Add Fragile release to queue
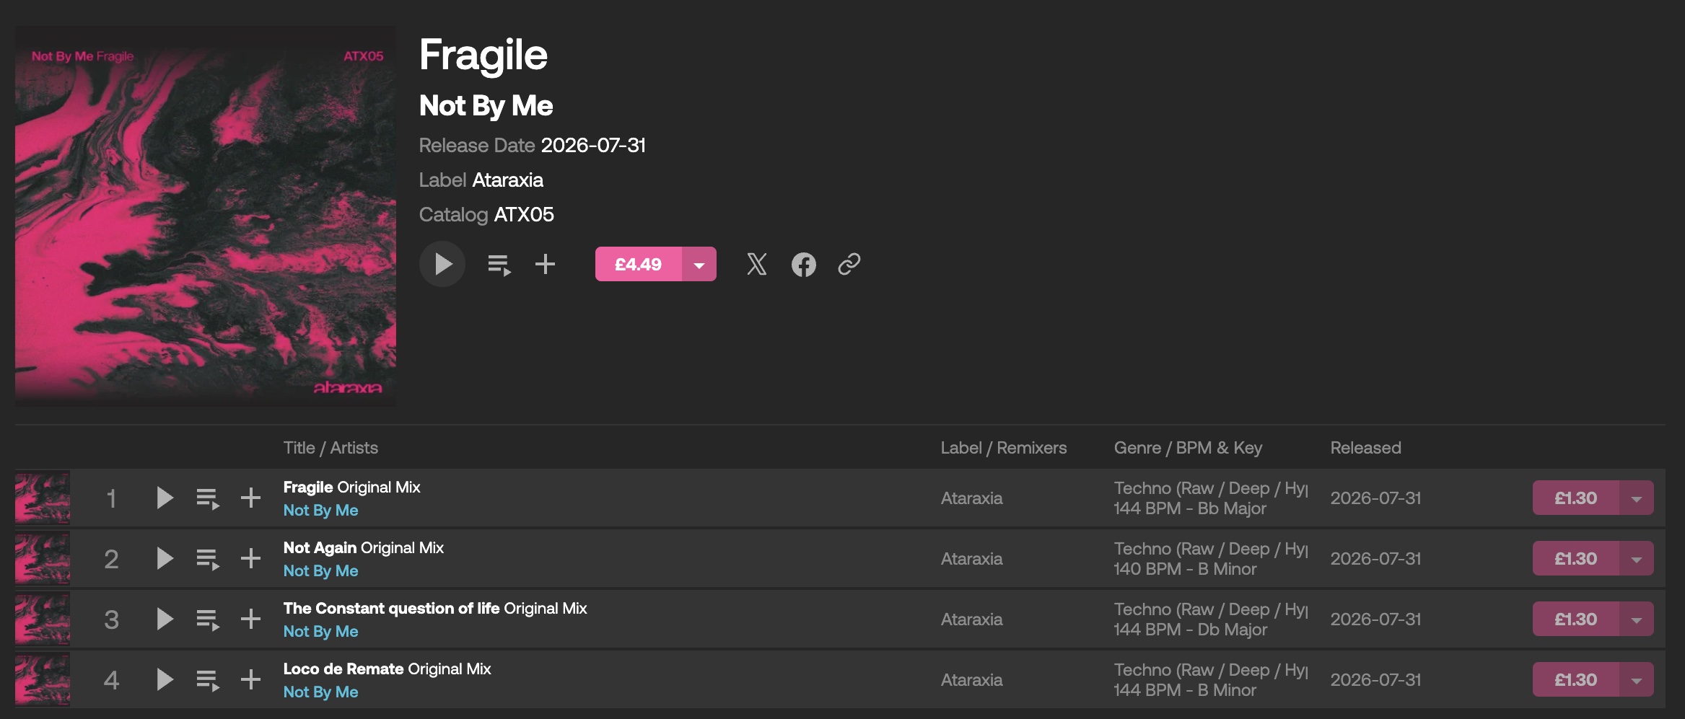The height and width of the screenshot is (719, 1685). (499, 265)
